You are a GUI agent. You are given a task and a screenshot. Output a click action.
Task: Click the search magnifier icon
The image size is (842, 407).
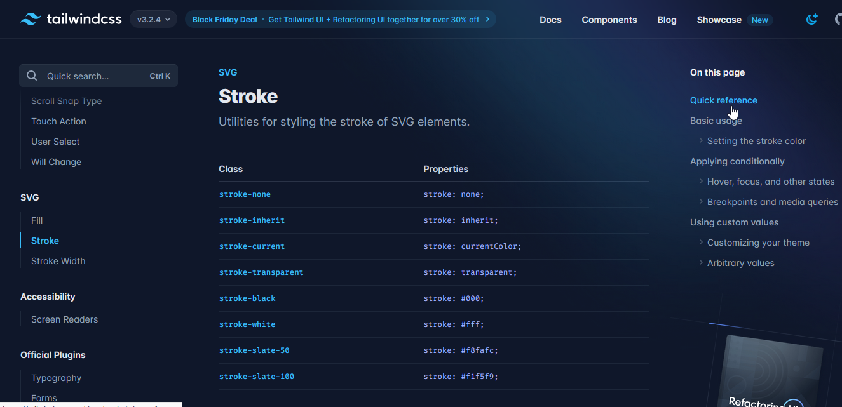(x=32, y=76)
